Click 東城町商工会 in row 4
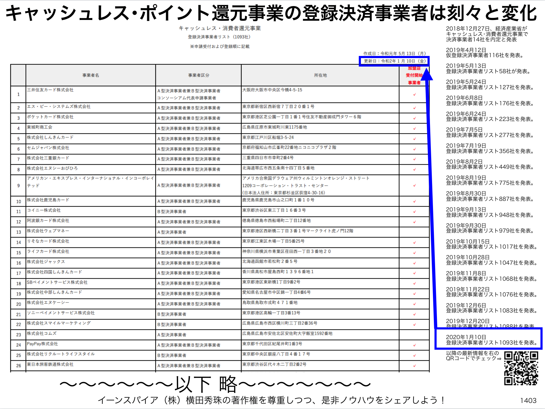The image size is (545, 409). [x=40, y=127]
